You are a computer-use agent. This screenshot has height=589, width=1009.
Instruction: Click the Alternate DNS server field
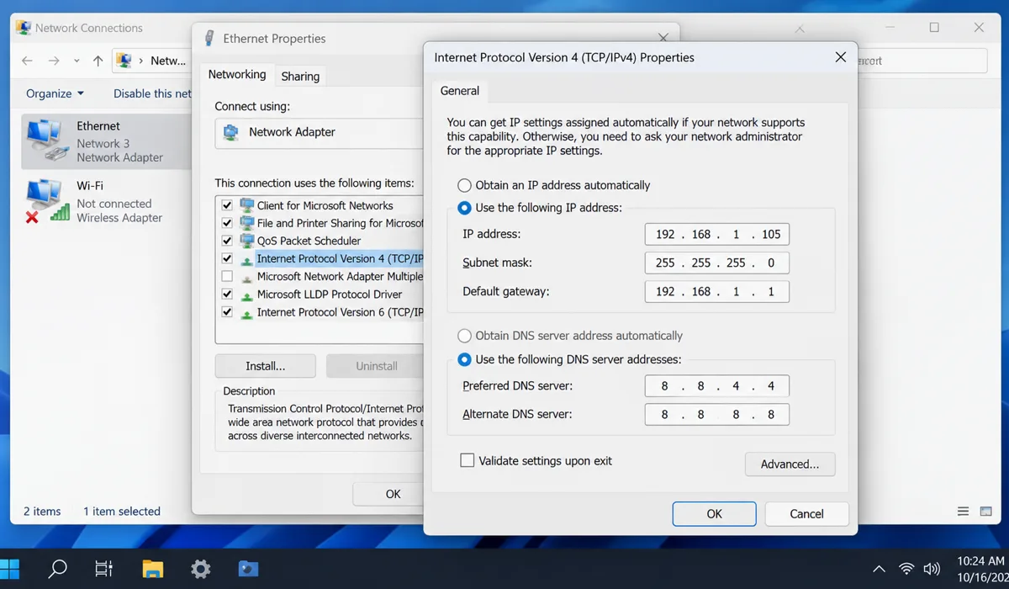[x=717, y=415]
